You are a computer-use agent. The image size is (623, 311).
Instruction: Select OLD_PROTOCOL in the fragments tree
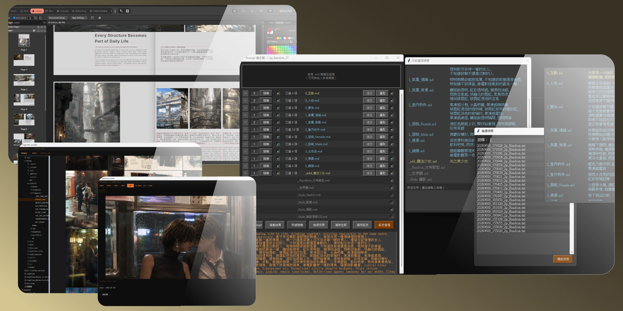pos(41,206)
